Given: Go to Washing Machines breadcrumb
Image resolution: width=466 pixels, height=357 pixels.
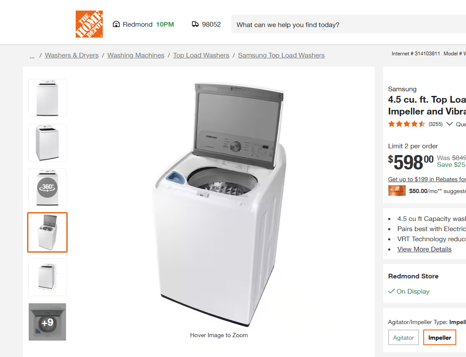Looking at the screenshot, I should (x=136, y=55).
